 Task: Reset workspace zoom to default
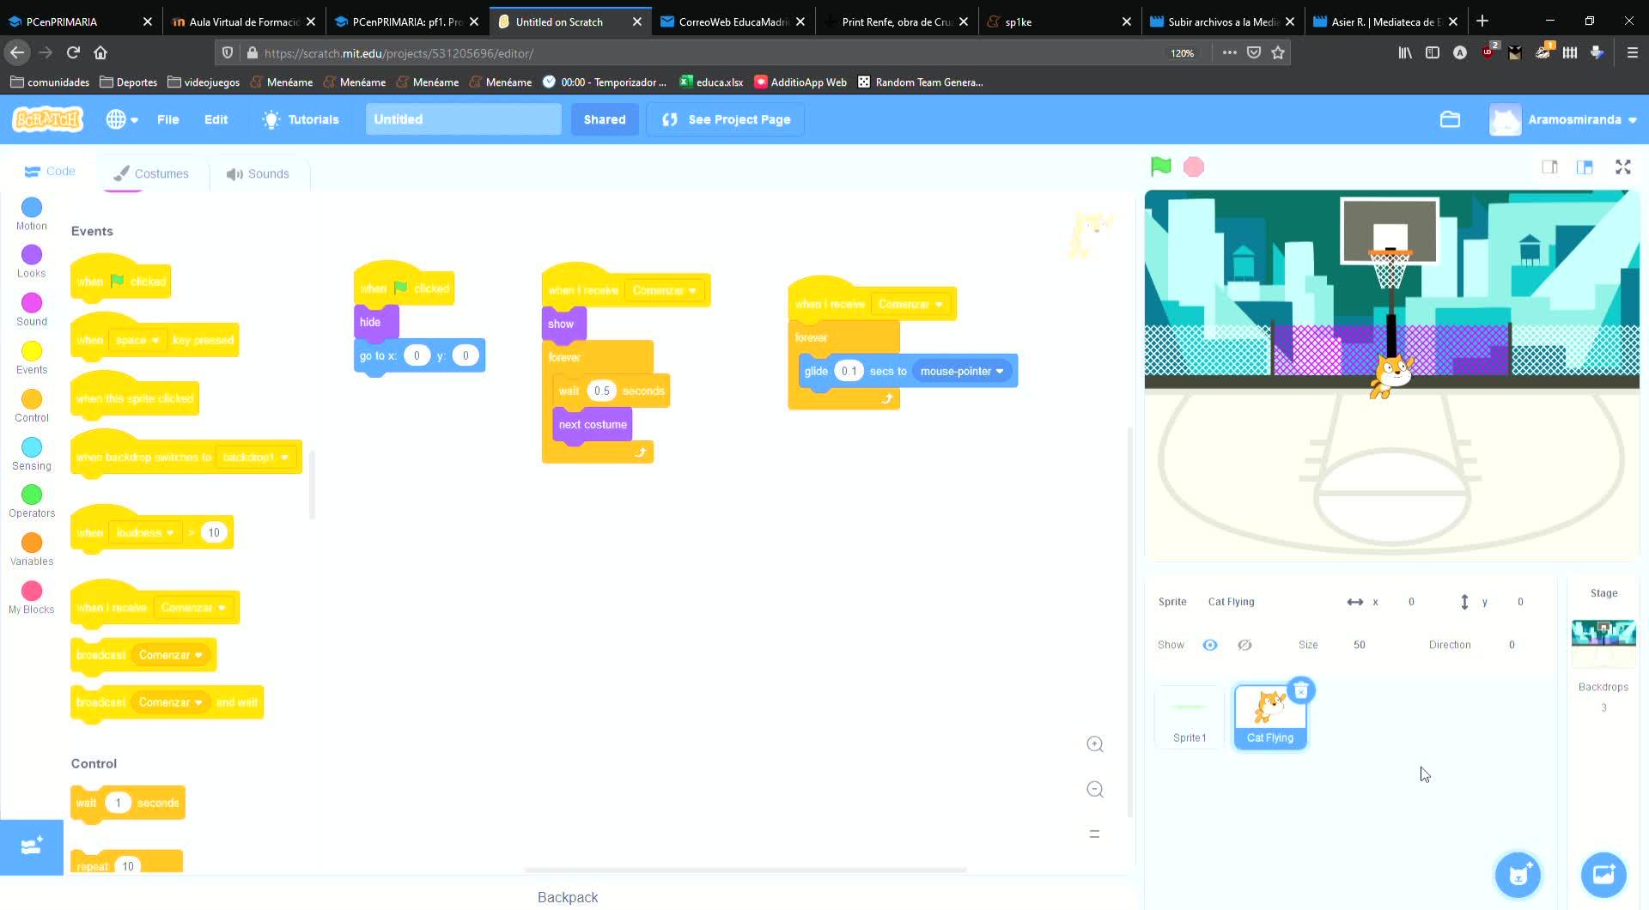[x=1095, y=834]
